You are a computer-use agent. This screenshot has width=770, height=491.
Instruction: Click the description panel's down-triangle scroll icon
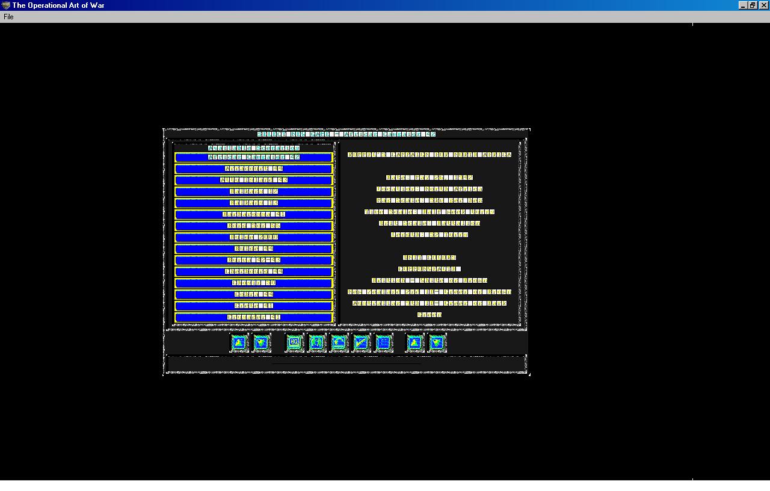click(437, 343)
